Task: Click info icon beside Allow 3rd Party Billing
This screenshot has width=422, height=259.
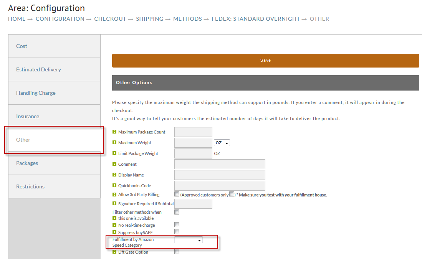Action: (114, 195)
